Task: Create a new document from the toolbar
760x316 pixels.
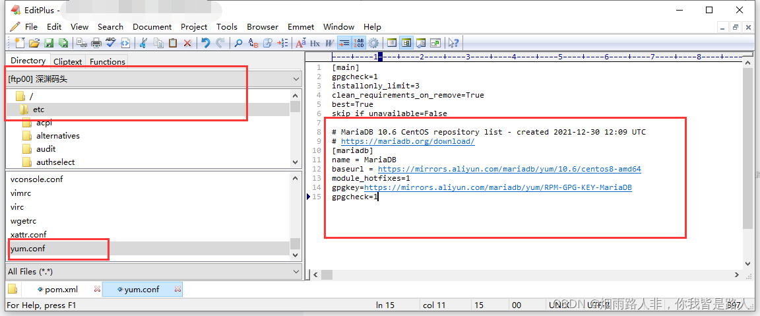Action: [x=20, y=43]
